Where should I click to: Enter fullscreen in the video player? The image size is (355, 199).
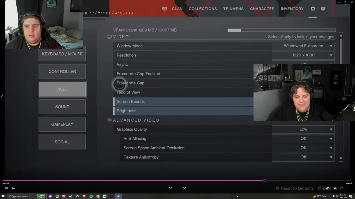tap(341, 188)
